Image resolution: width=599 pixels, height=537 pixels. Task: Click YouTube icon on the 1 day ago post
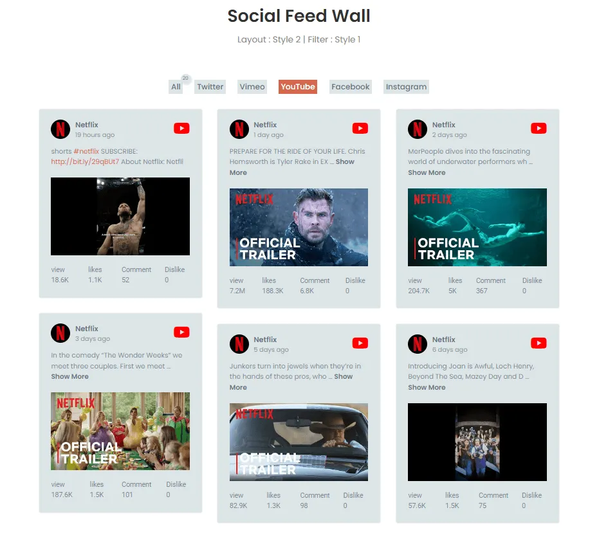(360, 129)
